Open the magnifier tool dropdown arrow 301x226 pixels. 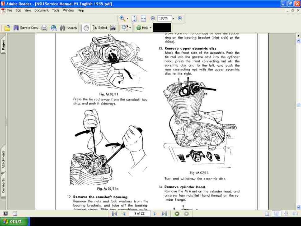128,19
